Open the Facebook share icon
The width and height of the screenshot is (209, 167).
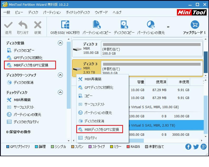coord(188,147)
